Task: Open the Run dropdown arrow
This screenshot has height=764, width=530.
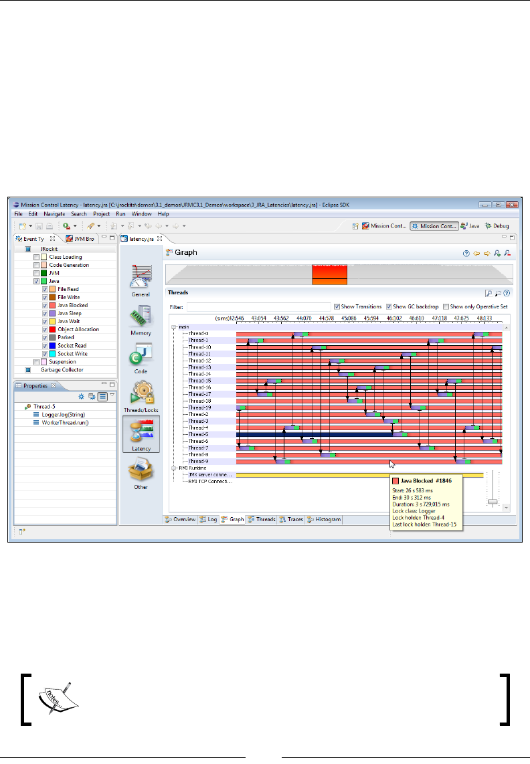Action: (74, 226)
